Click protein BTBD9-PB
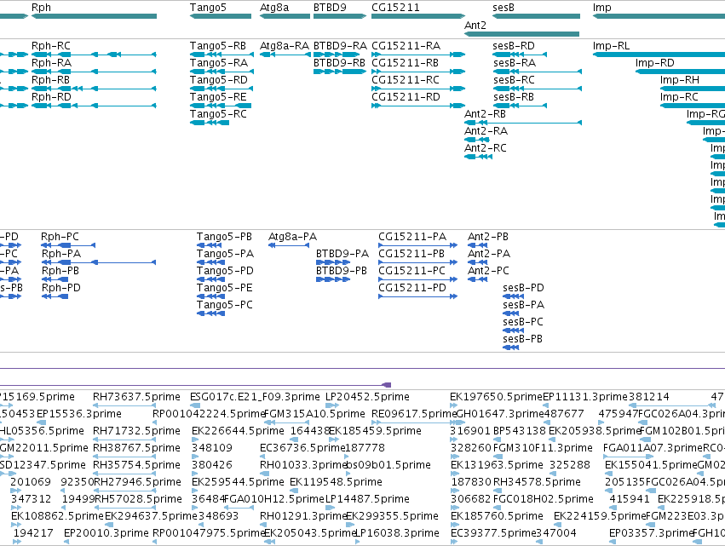Image resolution: width=725 pixels, height=546 pixels. coord(333,279)
